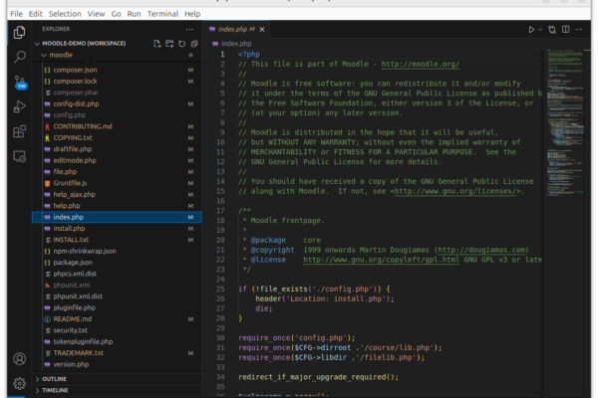Refresh the explorer file tree
The height and width of the screenshot is (398, 598).
point(182,44)
